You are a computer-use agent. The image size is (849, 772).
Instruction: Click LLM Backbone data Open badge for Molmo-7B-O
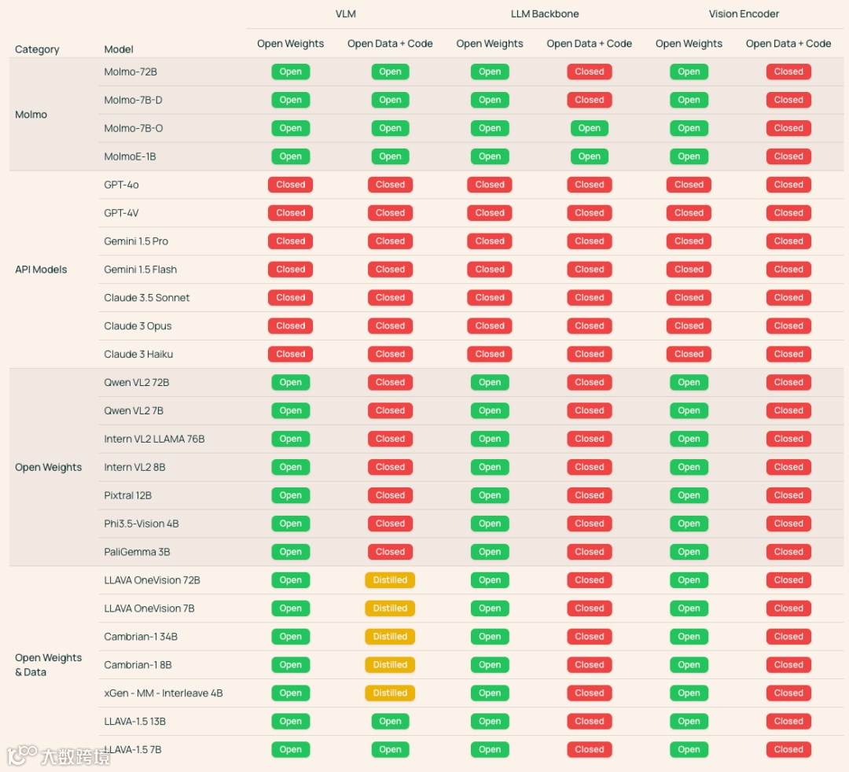589,128
